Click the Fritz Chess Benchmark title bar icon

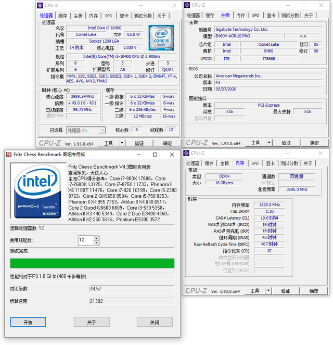coord(9,155)
